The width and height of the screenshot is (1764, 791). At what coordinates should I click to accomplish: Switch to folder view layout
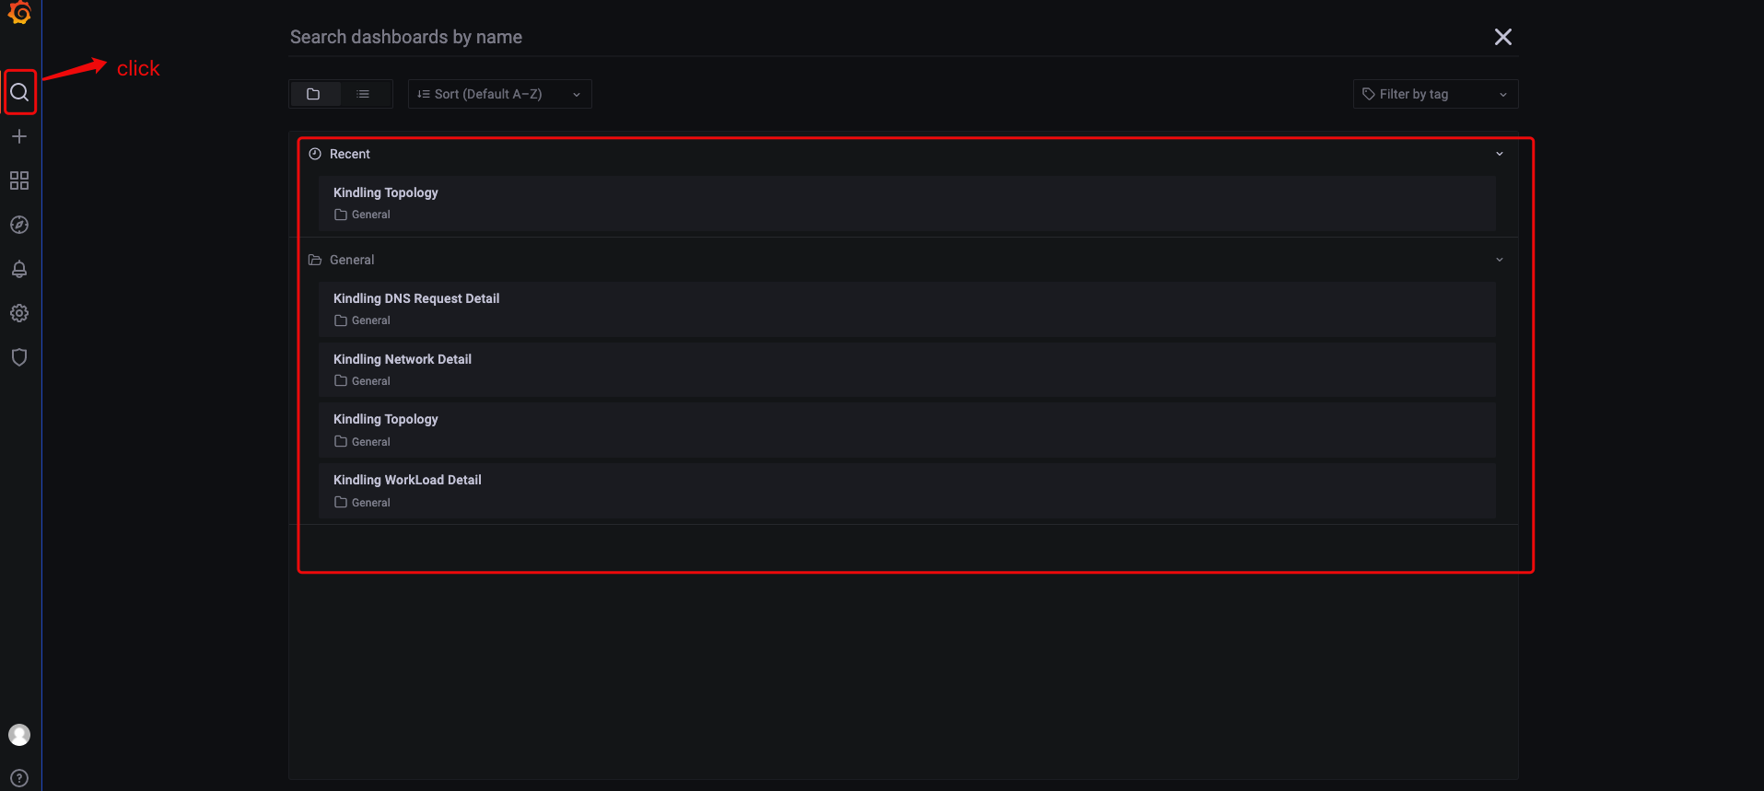click(314, 94)
